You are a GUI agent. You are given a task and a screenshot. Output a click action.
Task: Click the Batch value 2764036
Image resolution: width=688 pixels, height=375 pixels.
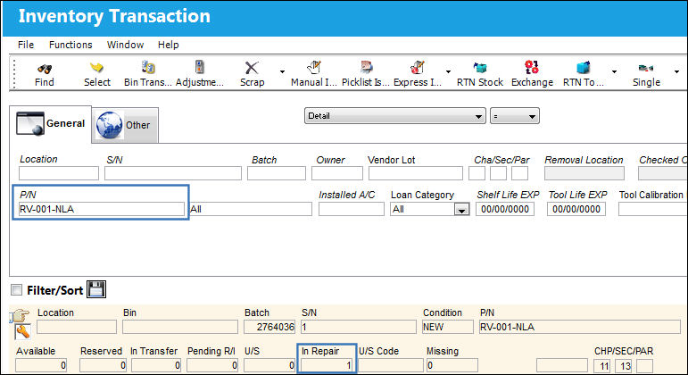click(x=269, y=327)
